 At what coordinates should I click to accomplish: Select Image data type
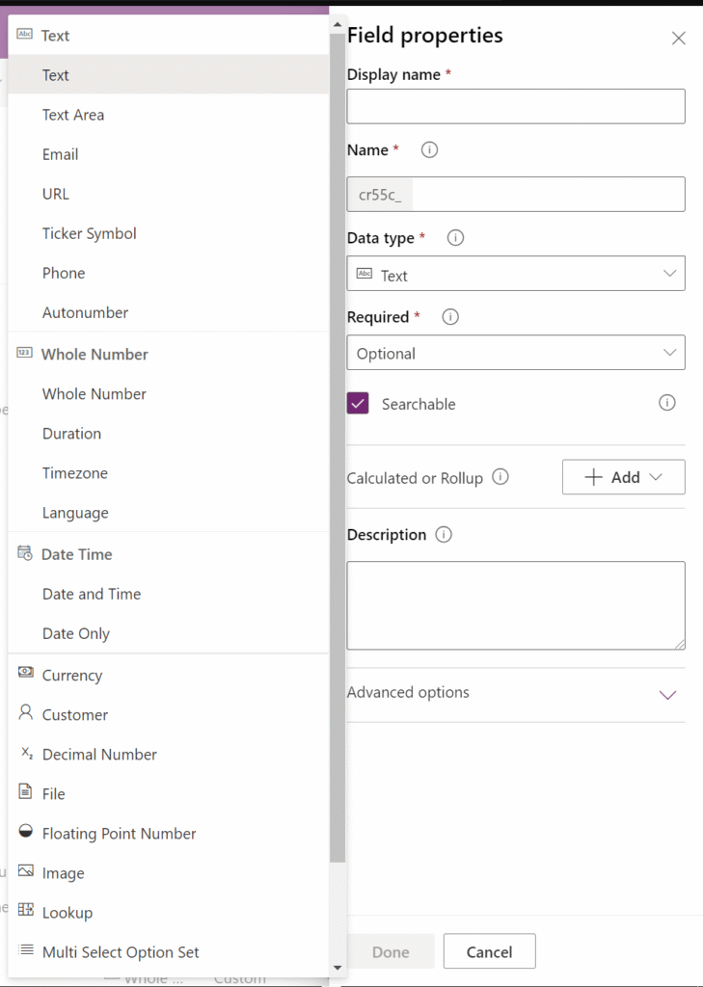(x=168, y=873)
